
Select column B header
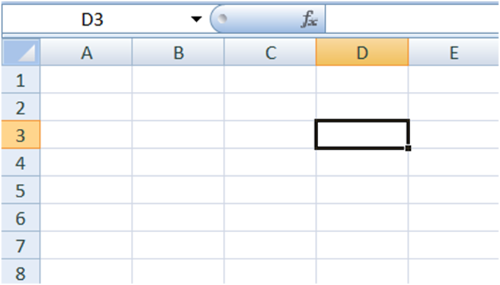tap(178, 52)
